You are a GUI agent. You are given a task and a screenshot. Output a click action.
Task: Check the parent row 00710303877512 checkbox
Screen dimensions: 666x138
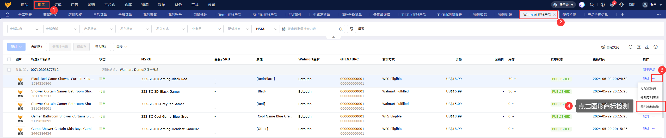click(x=9, y=70)
